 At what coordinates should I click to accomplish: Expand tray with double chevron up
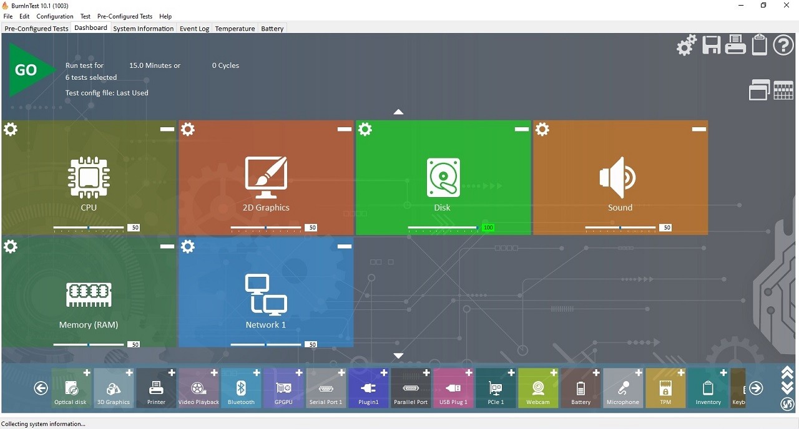coord(787,373)
